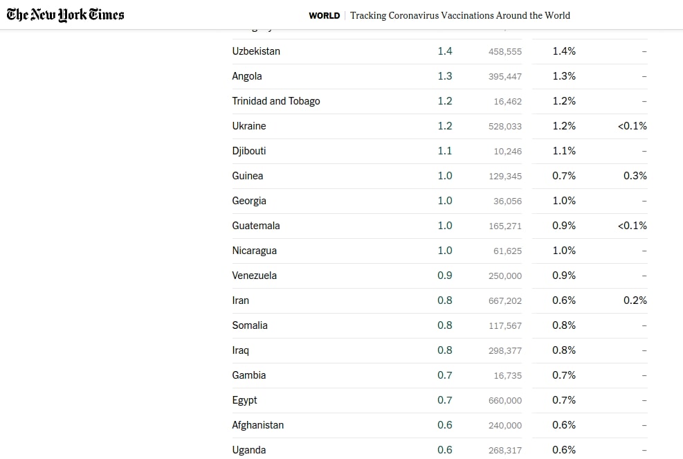
Task: Click the Somalia country name
Action: point(250,325)
